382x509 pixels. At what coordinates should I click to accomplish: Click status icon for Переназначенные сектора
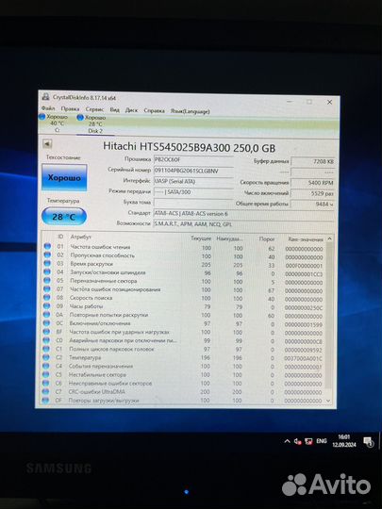click(47, 280)
